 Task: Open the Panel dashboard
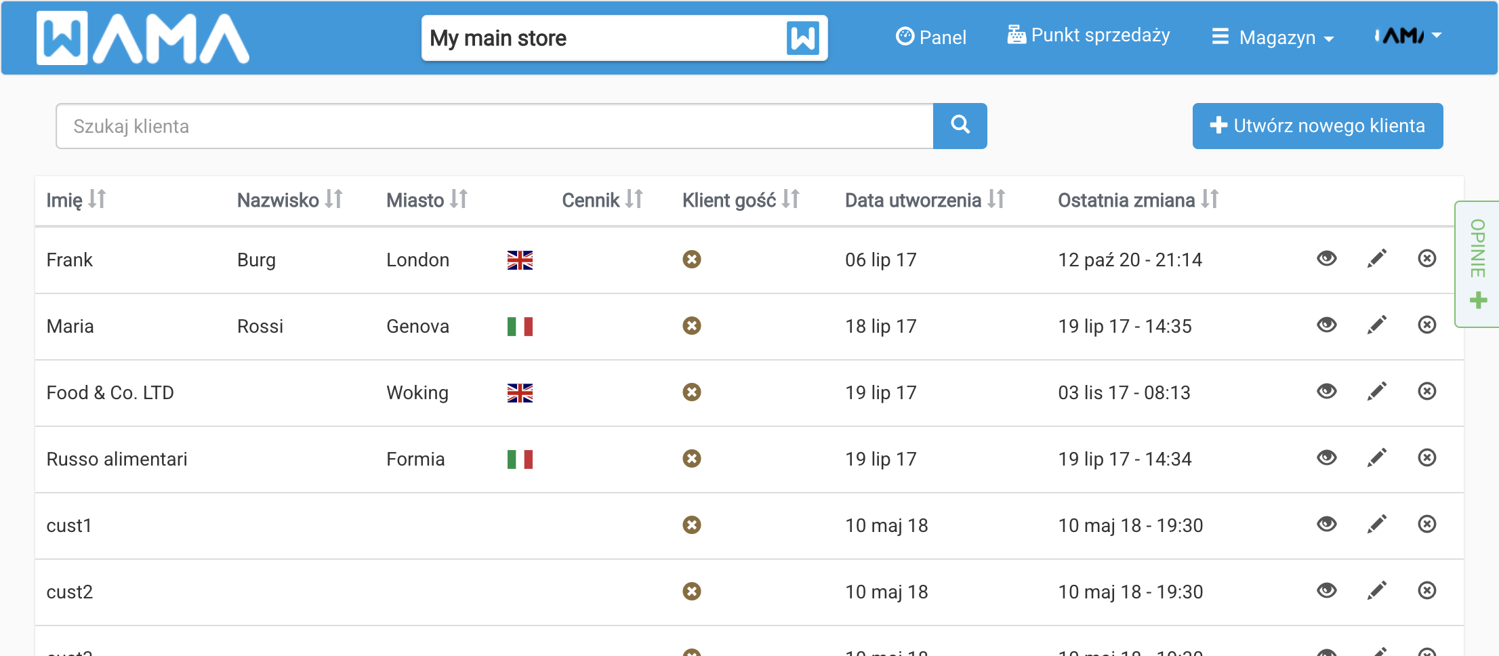[930, 37]
